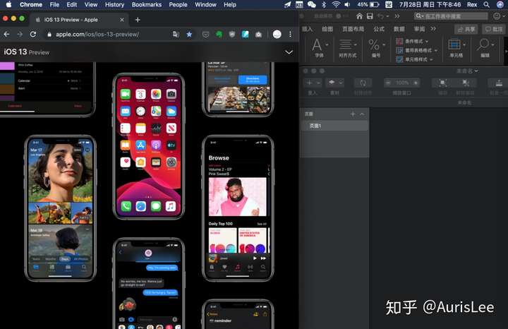This screenshot has width=508, height=329.
Task: Click the 共享 share button
Action: pos(466,29)
